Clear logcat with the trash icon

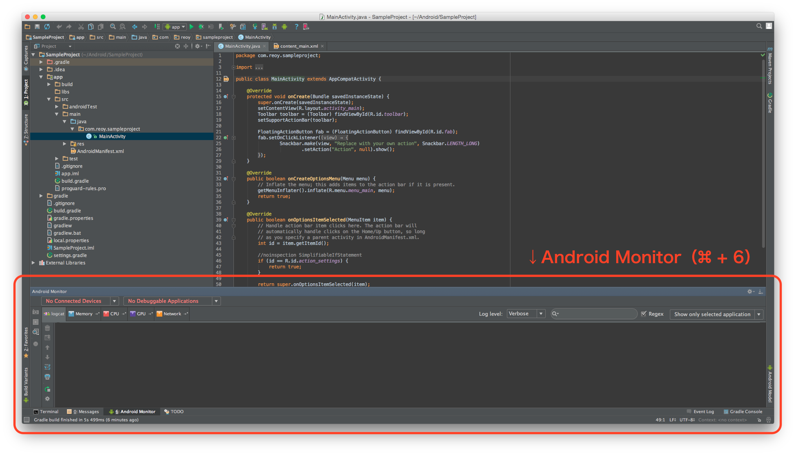(x=47, y=328)
